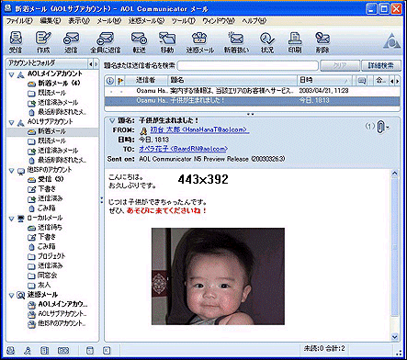Screen dimensions: 407x360
Task: Click the 詳細検索 advanced search button
Action: 381,65
